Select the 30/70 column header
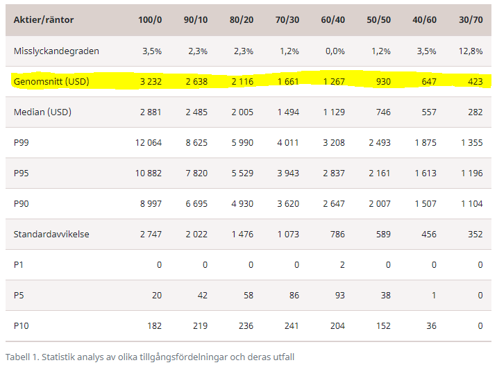Image resolution: width=497 pixels, height=365 pixels. click(471, 19)
